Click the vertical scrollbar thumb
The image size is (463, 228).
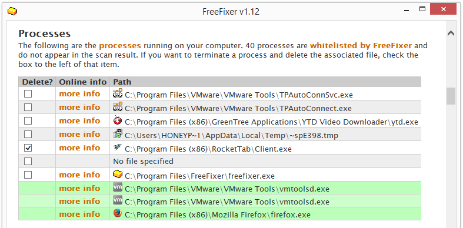(451, 96)
